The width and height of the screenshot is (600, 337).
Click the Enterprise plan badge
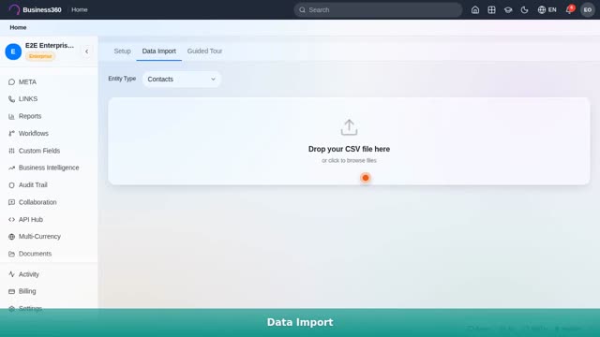point(40,56)
